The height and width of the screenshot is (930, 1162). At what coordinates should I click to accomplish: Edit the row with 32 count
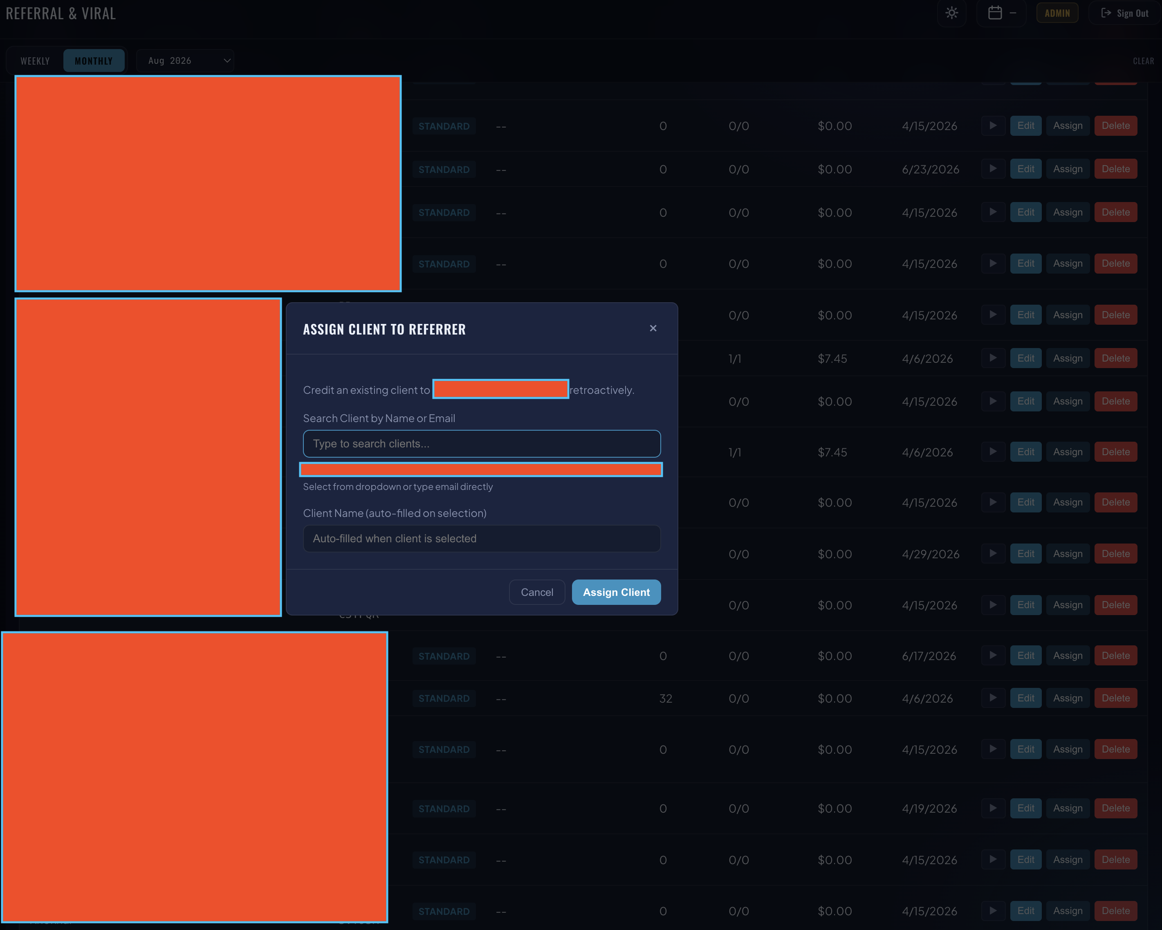[1025, 698]
